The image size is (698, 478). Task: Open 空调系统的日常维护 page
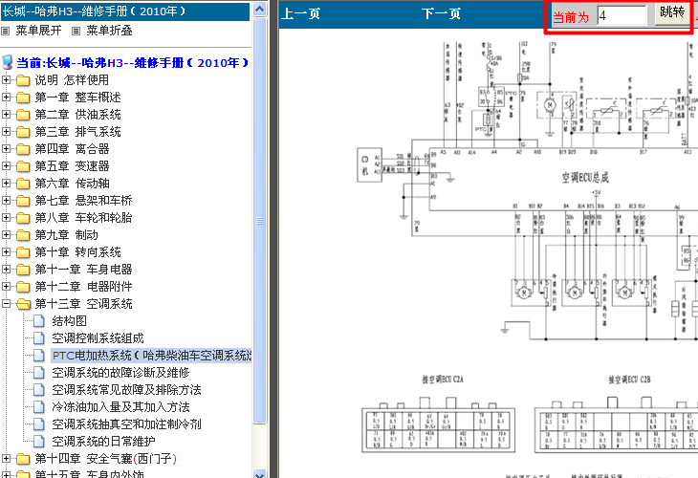[x=103, y=442]
